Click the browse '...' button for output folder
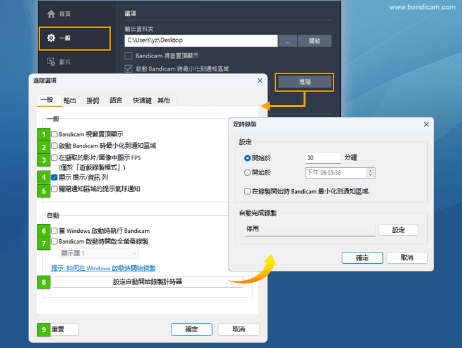This screenshot has height=348, width=462. [287, 40]
